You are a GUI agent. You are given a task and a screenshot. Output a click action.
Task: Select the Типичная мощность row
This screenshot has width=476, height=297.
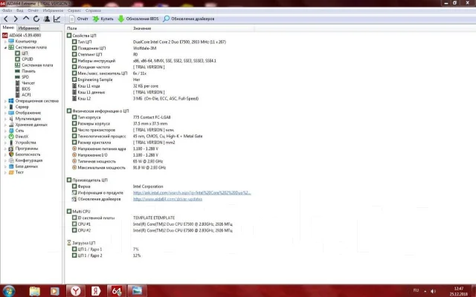coord(118,161)
